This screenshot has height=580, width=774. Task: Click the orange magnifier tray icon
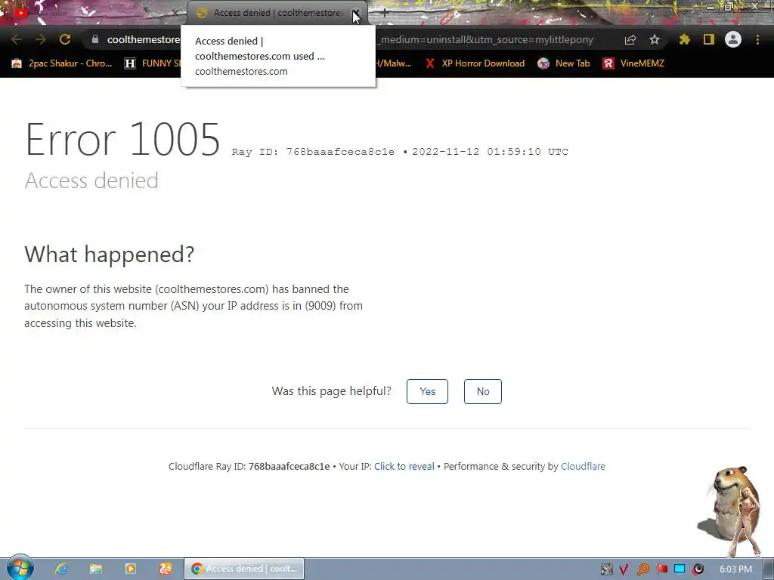pos(642,569)
